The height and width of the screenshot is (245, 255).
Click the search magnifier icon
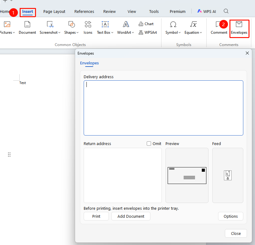tap(226, 11)
